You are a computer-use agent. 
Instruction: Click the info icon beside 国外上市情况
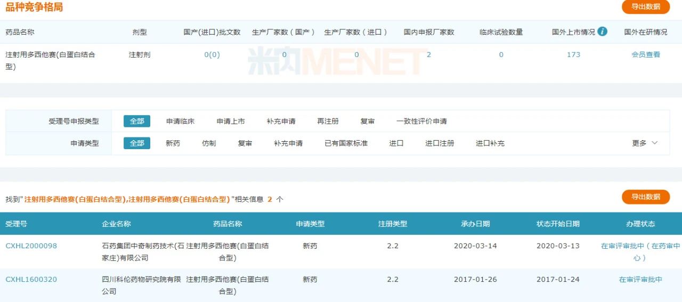(x=603, y=31)
